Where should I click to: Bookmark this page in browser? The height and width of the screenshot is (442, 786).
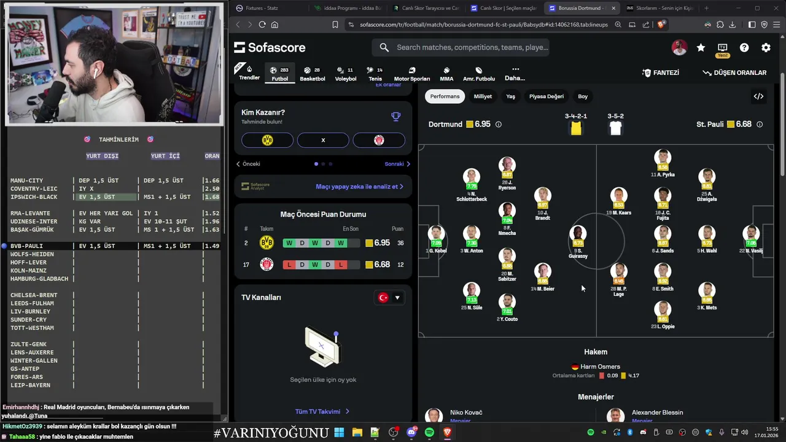[x=335, y=25]
